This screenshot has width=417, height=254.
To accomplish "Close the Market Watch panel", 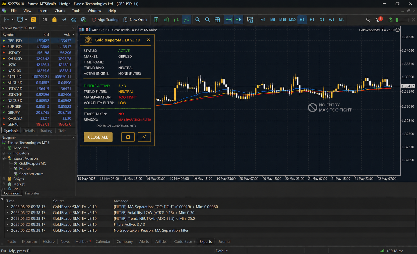I will click(x=73, y=28).
